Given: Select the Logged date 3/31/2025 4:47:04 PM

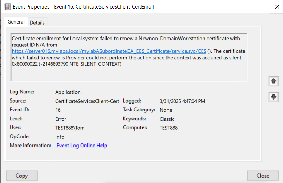Looking at the screenshot, I should click(x=182, y=101).
